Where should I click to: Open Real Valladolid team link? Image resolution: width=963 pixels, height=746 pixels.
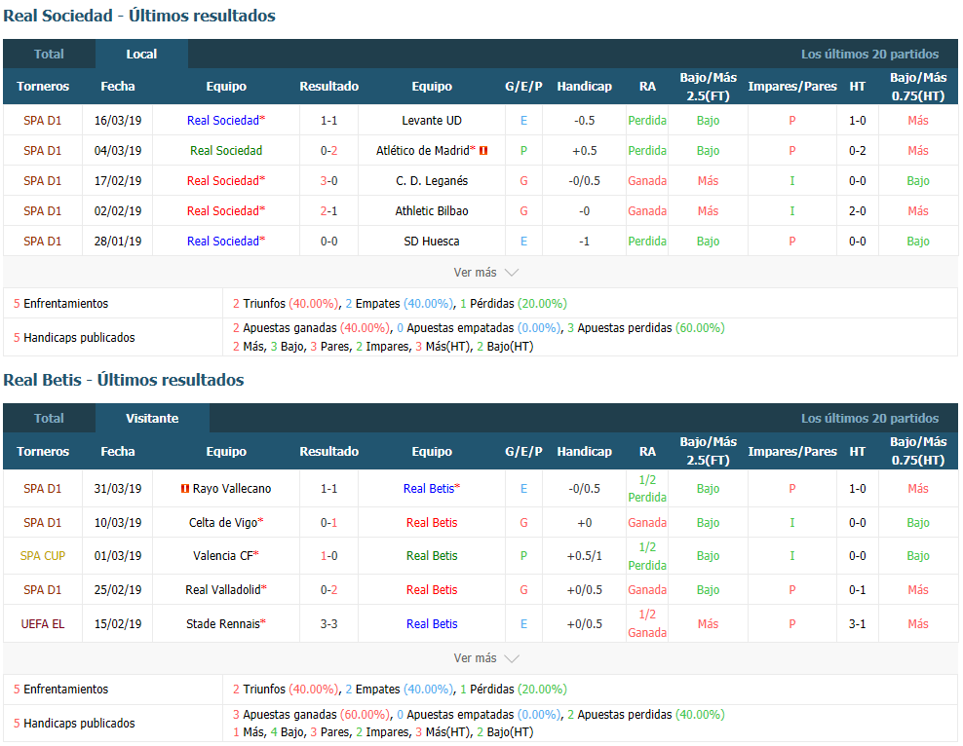click(223, 589)
